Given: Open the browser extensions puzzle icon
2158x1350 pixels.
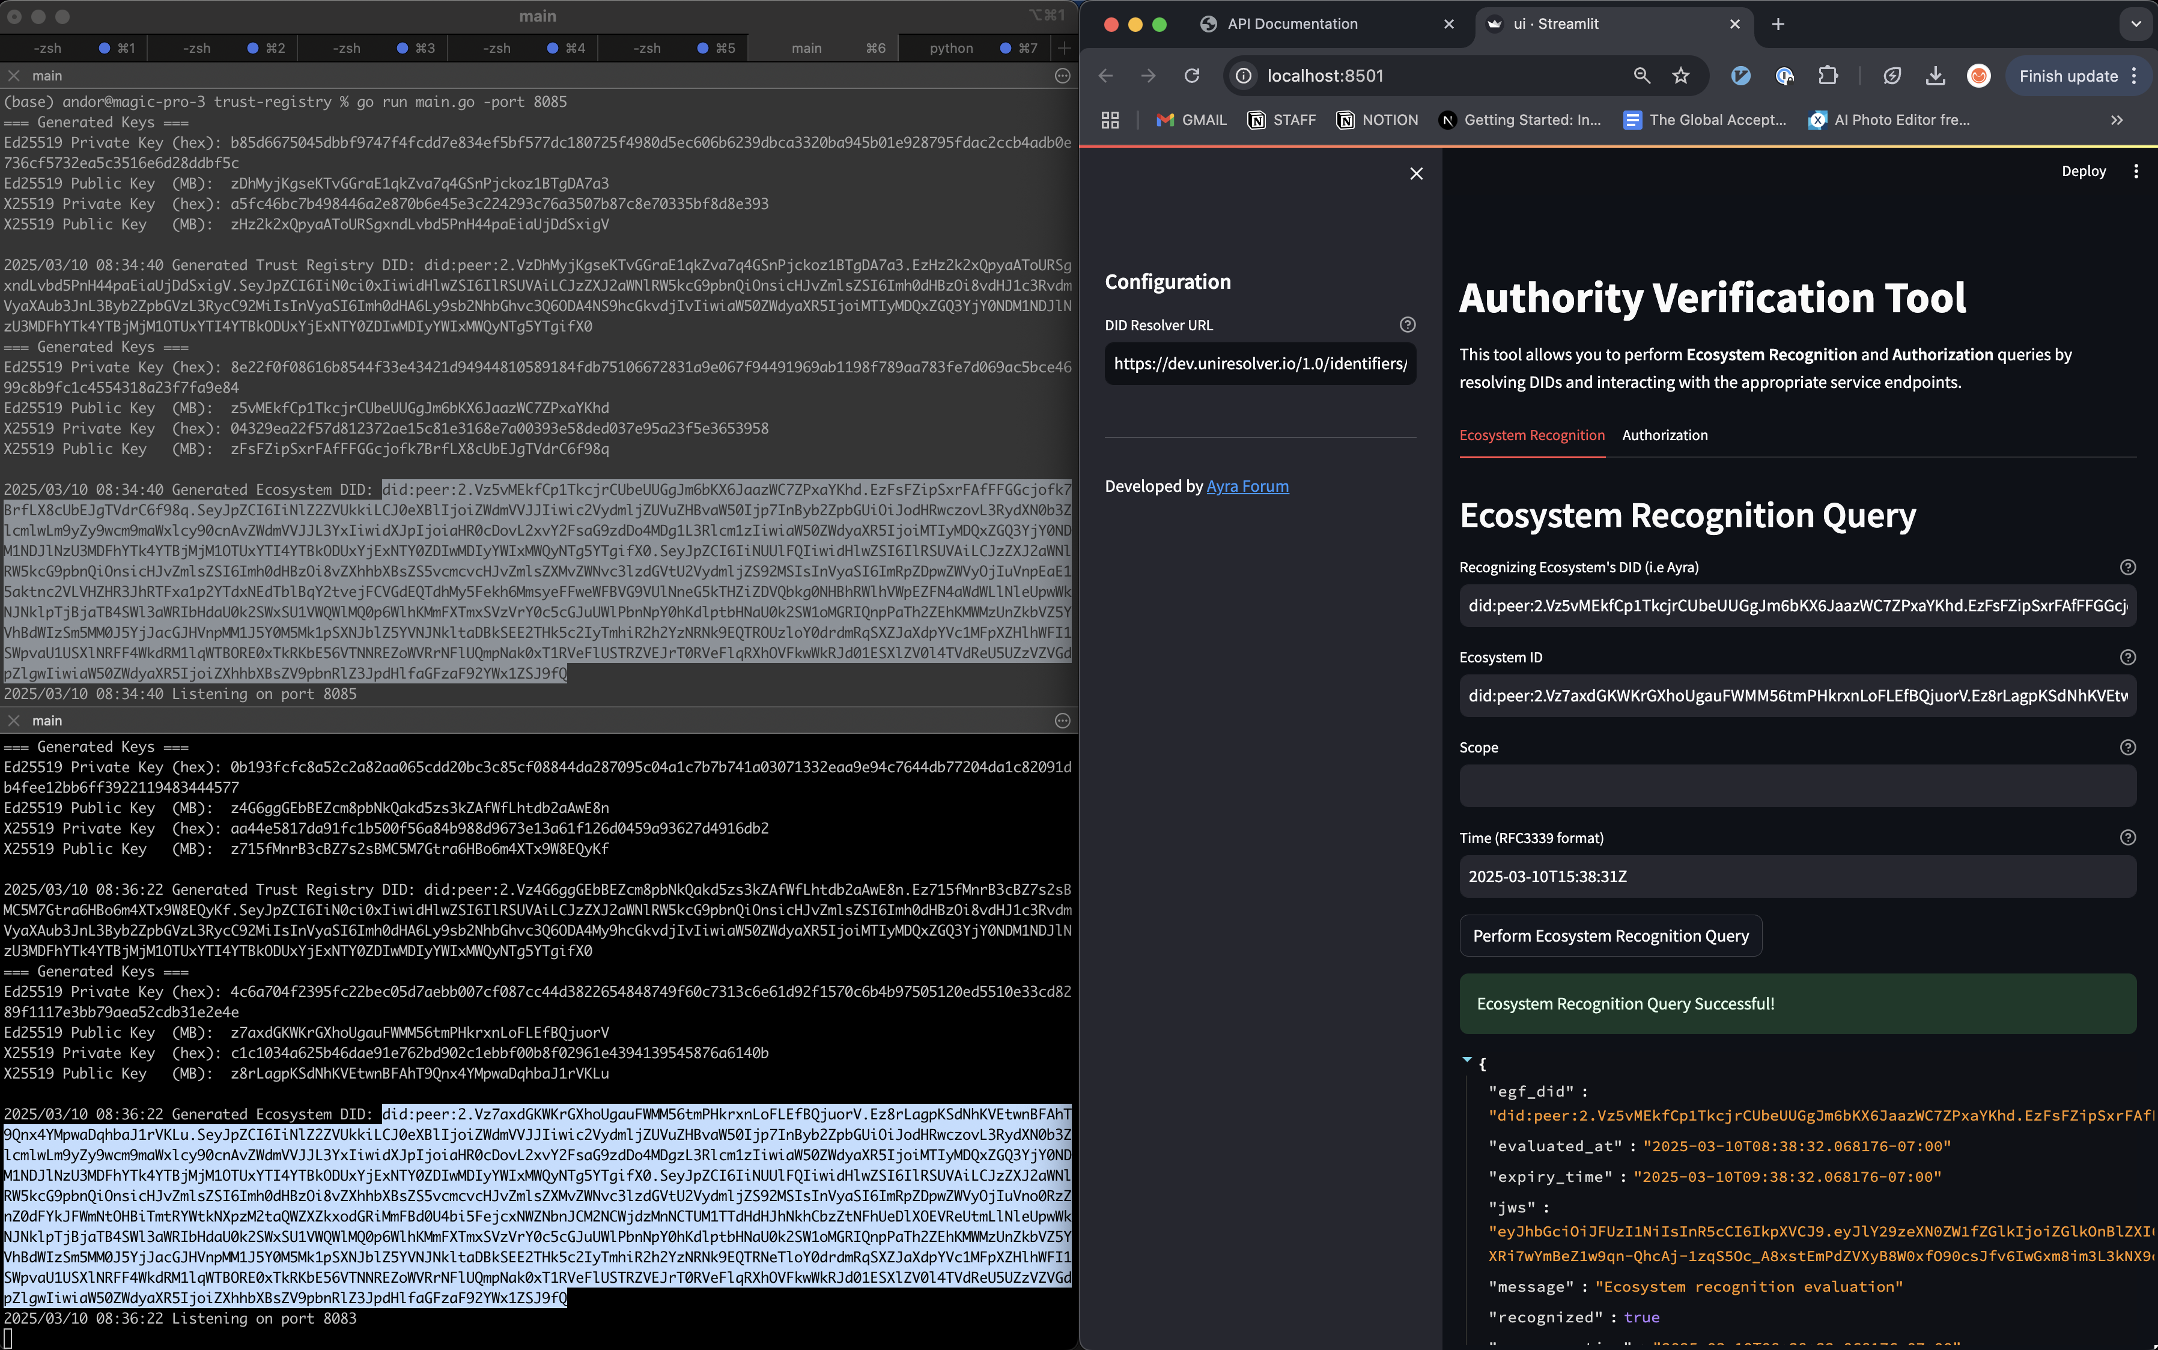Looking at the screenshot, I should point(1828,76).
